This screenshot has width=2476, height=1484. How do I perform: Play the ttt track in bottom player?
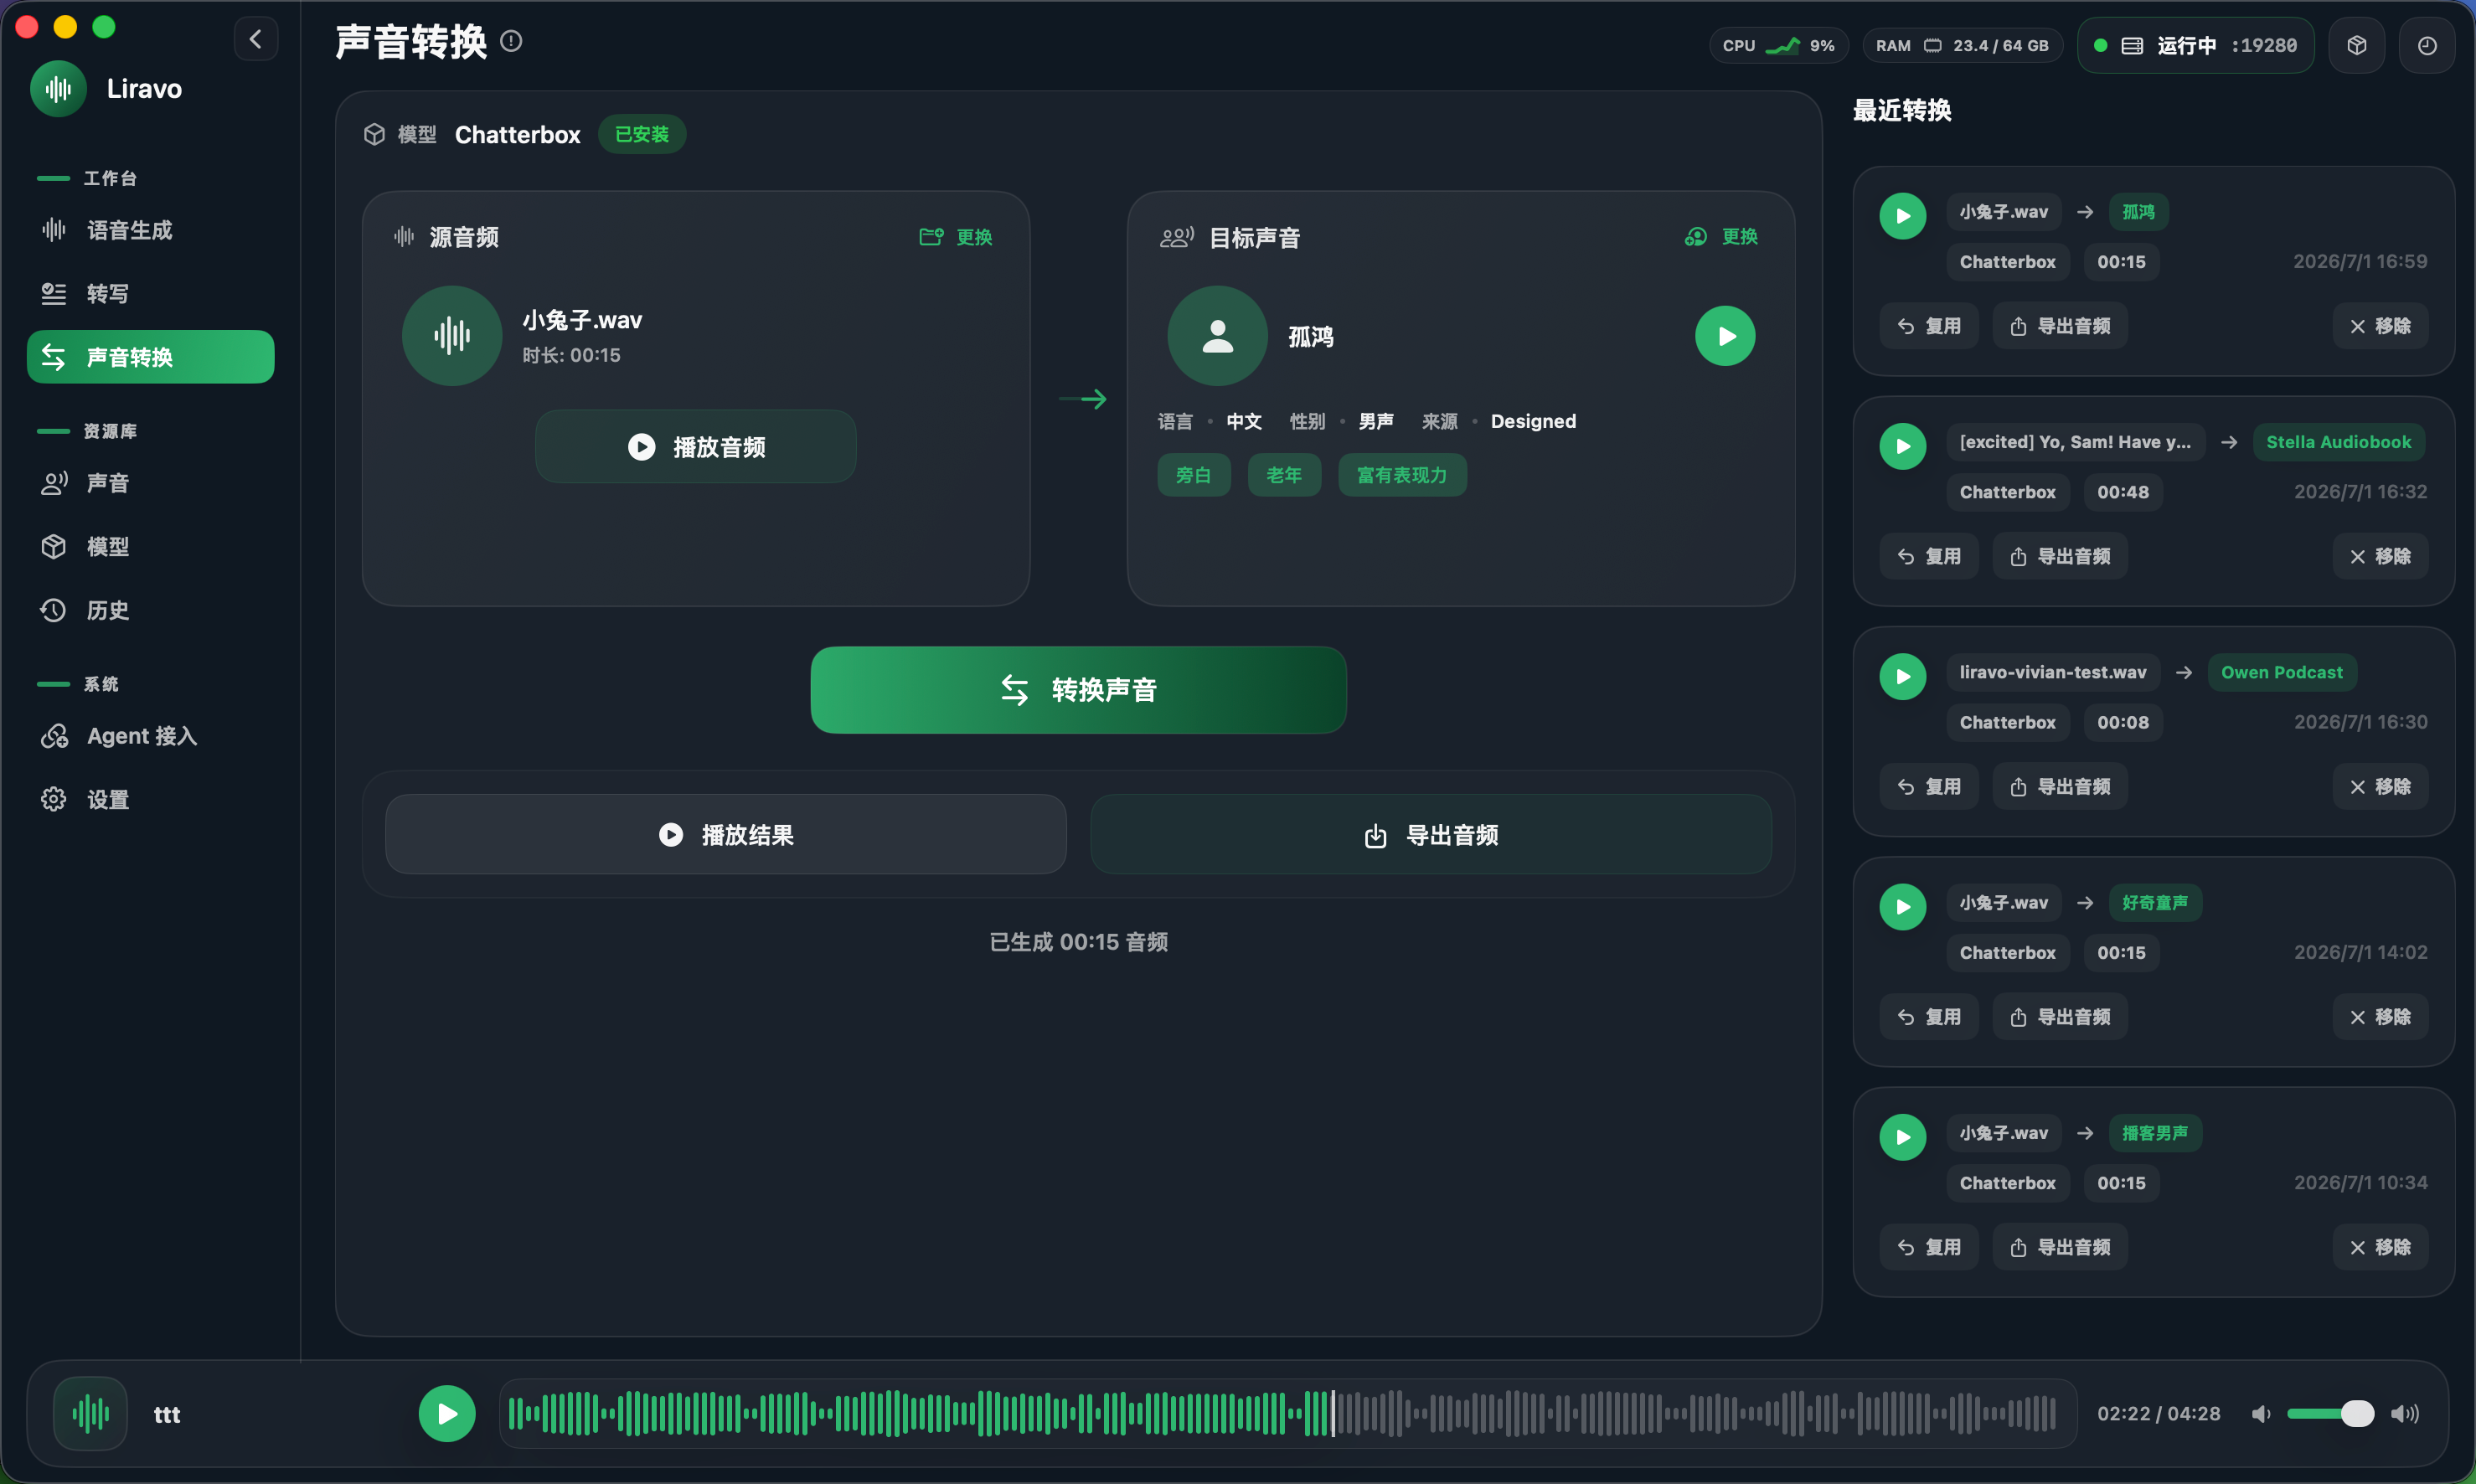point(447,1413)
